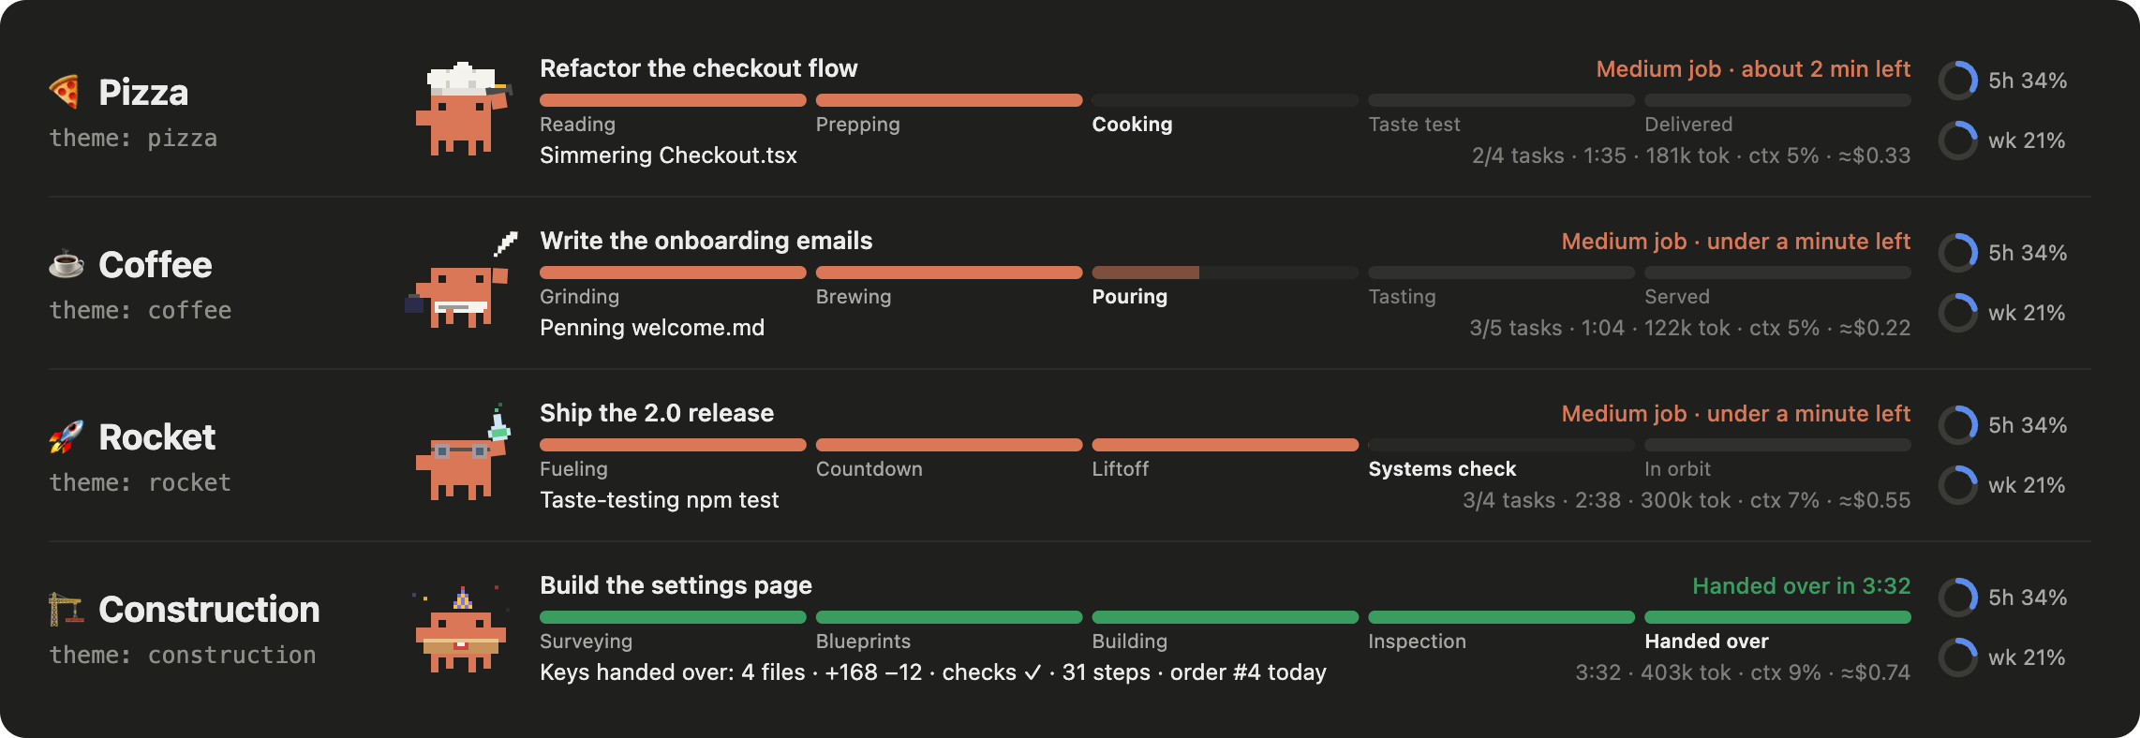Click the status "Simmering Checkout.tsx"
The height and width of the screenshot is (738, 2140).
pyautogui.click(x=668, y=155)
